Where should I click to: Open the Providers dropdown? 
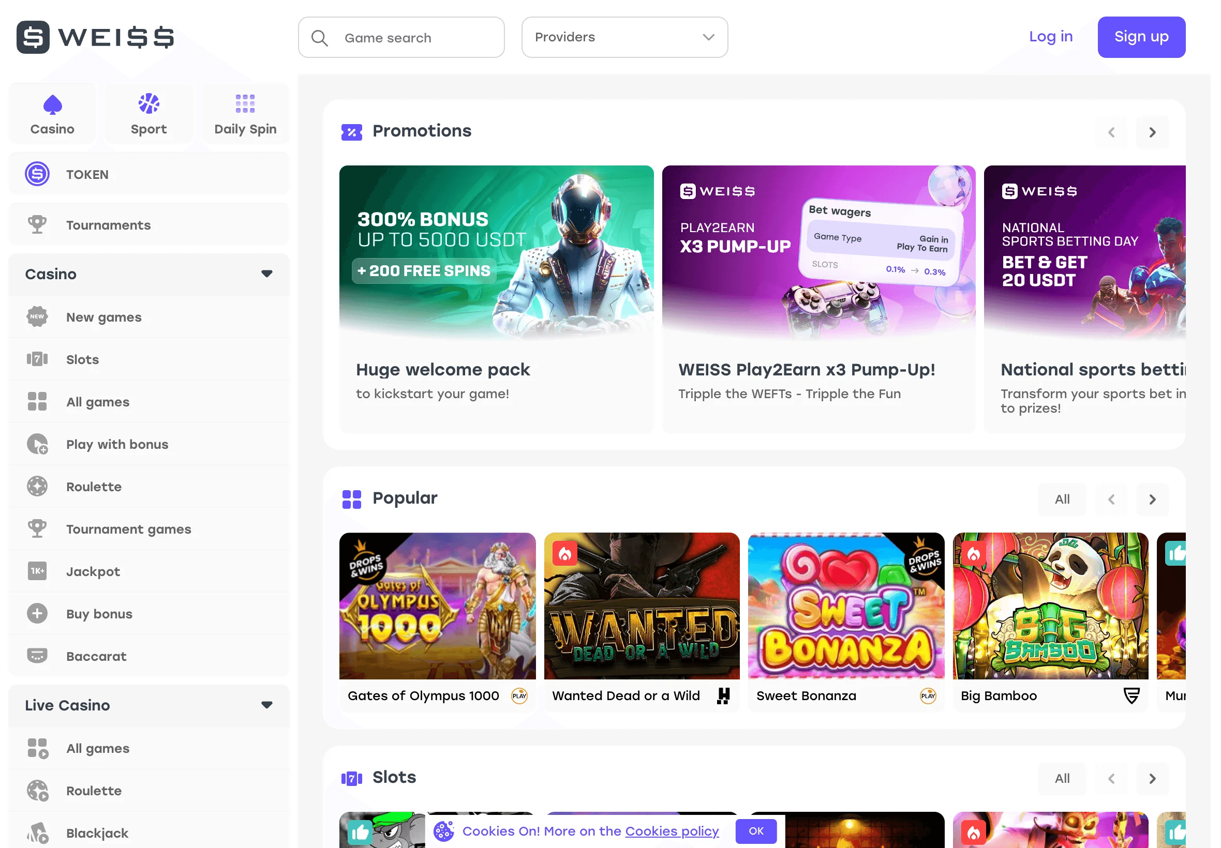pyautogui.click(x=624, y=37)
